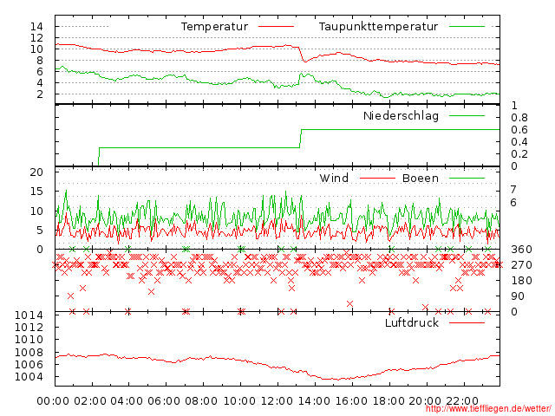The image size is (555, 416).
Task: Click the 1008 pressure axis value
Action: (x=29, y=353)
